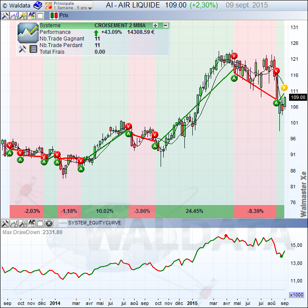Viewport: 308px width, 308px height.
Task: Click the green dot on the equity curve
Action: click(281, 256)
